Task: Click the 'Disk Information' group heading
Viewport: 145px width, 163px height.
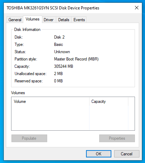Action: (x=27, y=30)
